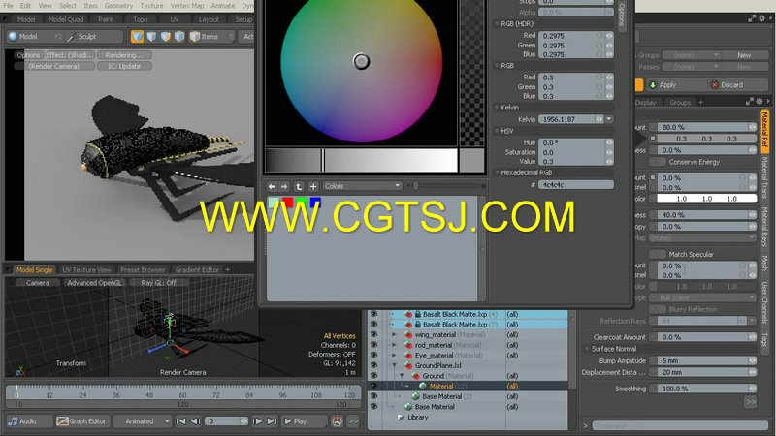Click the lock icon on Basalt Black Matte (4)
The height and width of the screenshot is (436, 776).
[x=418, y=314]
